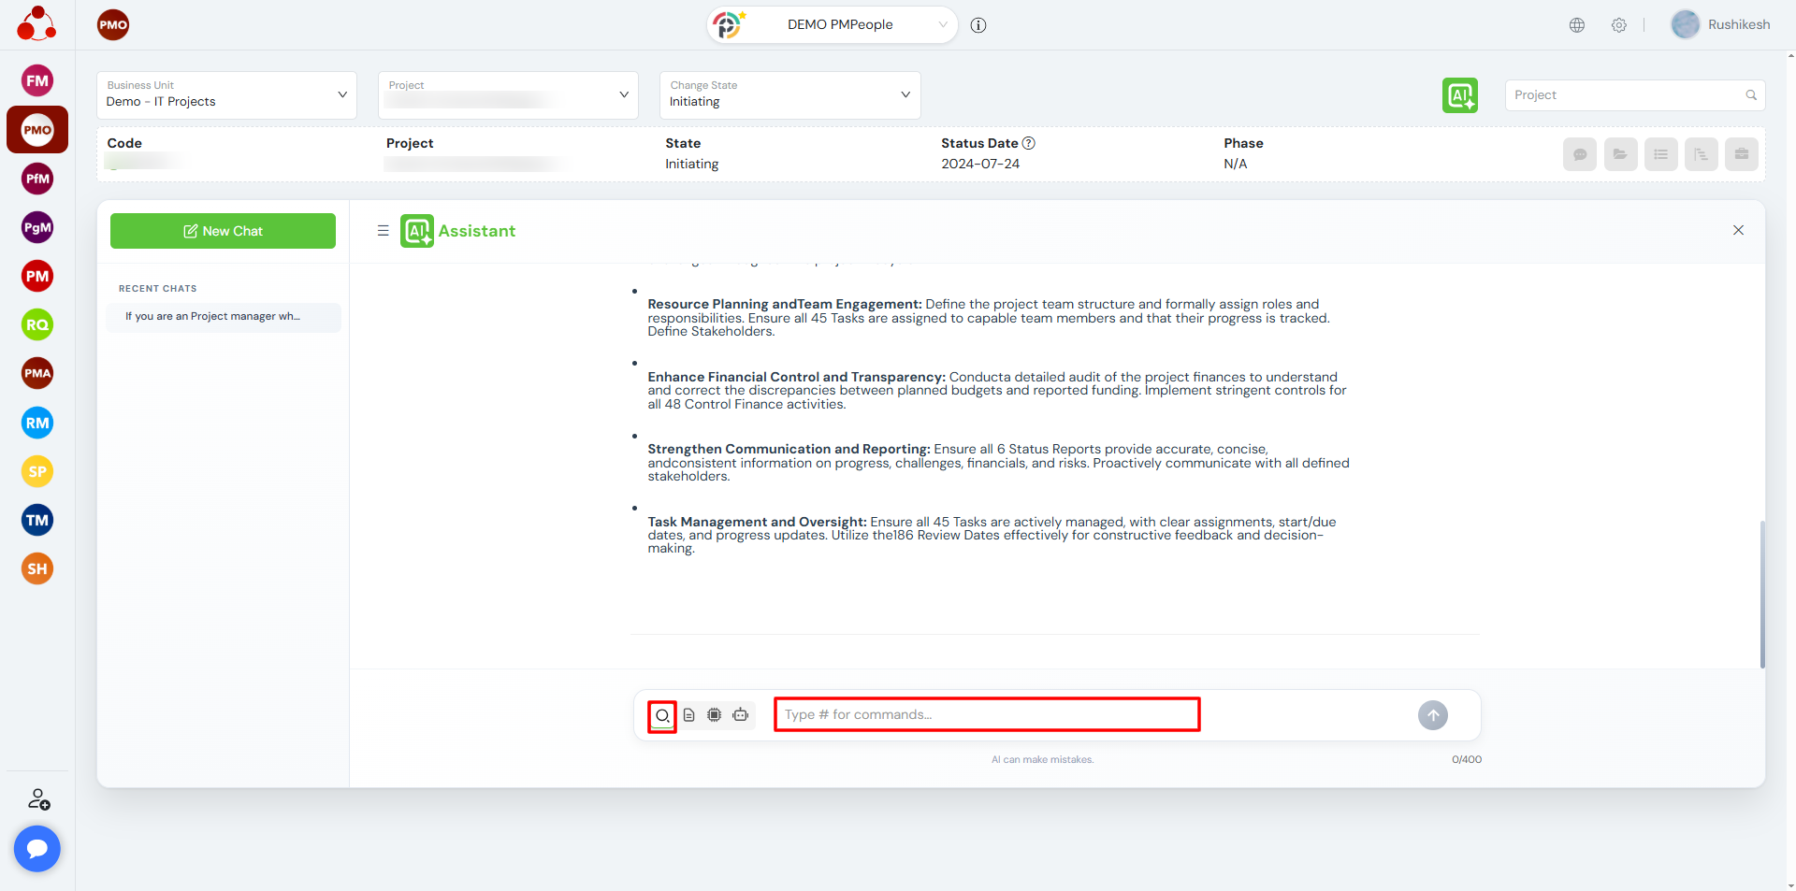Open the SP module in sidebar
The width and height of the screenshot is (1796, 891).
click(37, 471)
